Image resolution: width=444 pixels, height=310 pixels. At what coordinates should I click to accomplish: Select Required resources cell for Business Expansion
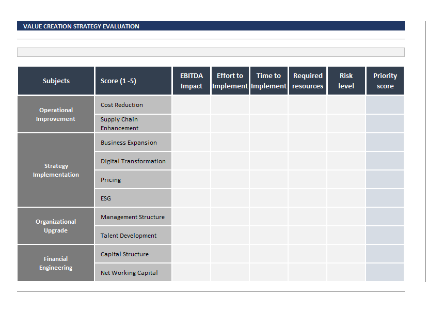click(x=308, y=142)
